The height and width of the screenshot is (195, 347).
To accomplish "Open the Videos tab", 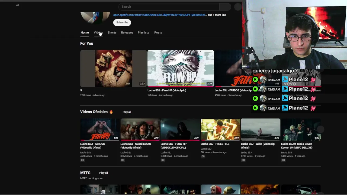I will [98, 32].
